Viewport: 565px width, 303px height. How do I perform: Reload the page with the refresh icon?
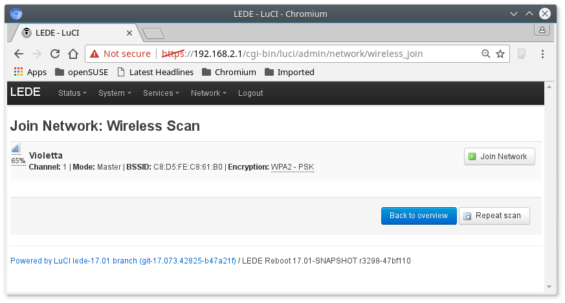pos(55,54)
